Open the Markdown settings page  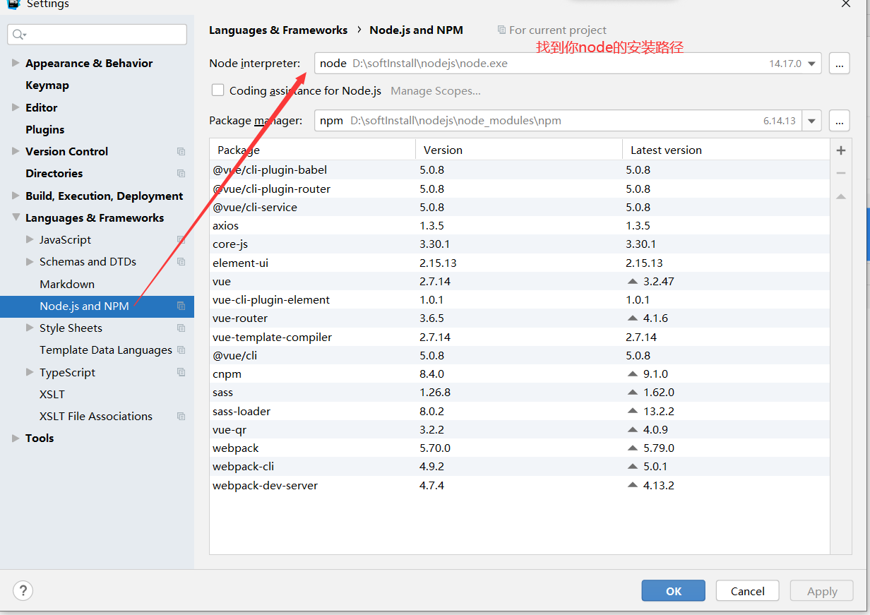(67, 284)
